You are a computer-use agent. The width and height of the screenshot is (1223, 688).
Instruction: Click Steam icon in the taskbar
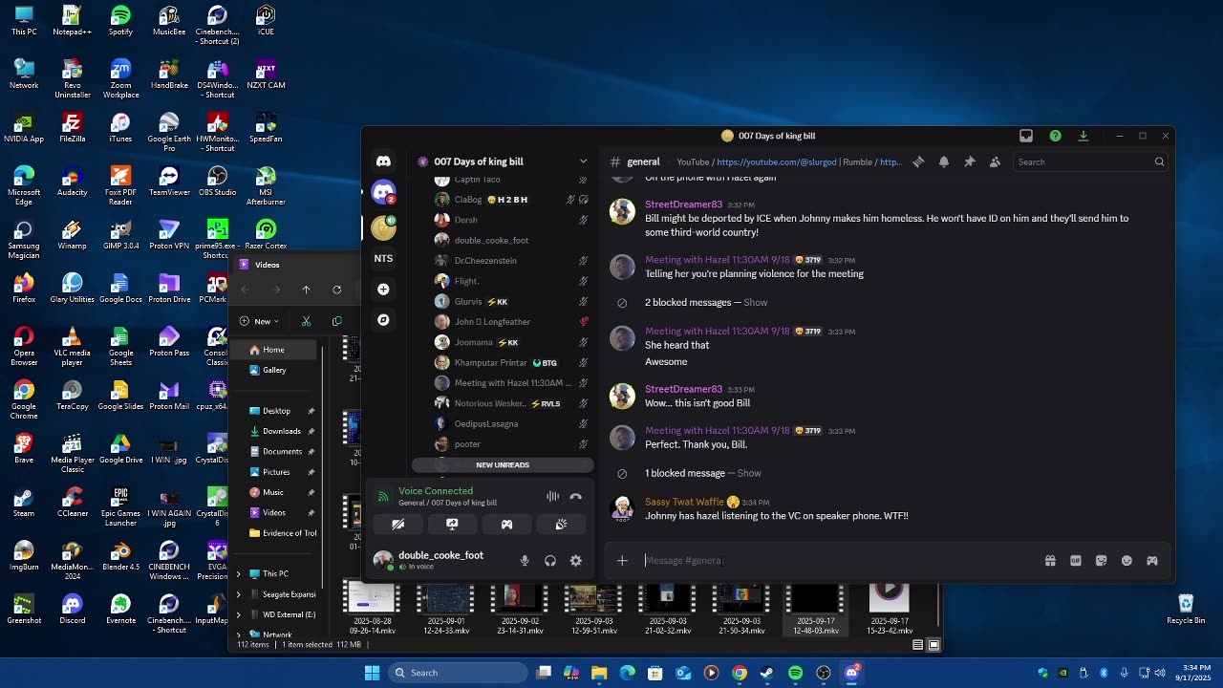tap(767, 673)
